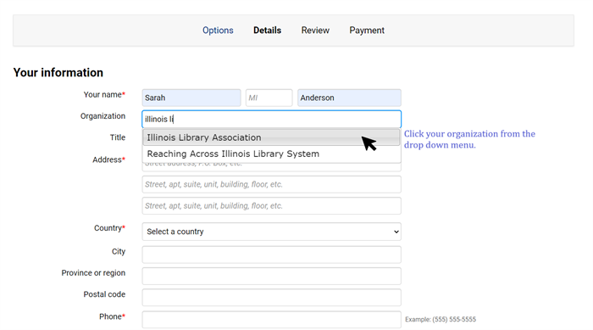Click the Phone number field
Viewport: 593px width, 330px height.
click(272, 320)
